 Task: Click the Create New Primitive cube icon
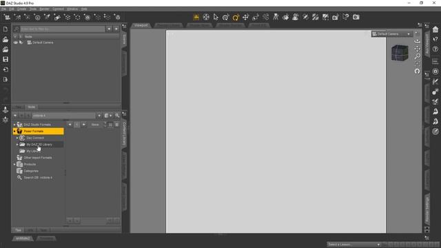coord(68,17)
